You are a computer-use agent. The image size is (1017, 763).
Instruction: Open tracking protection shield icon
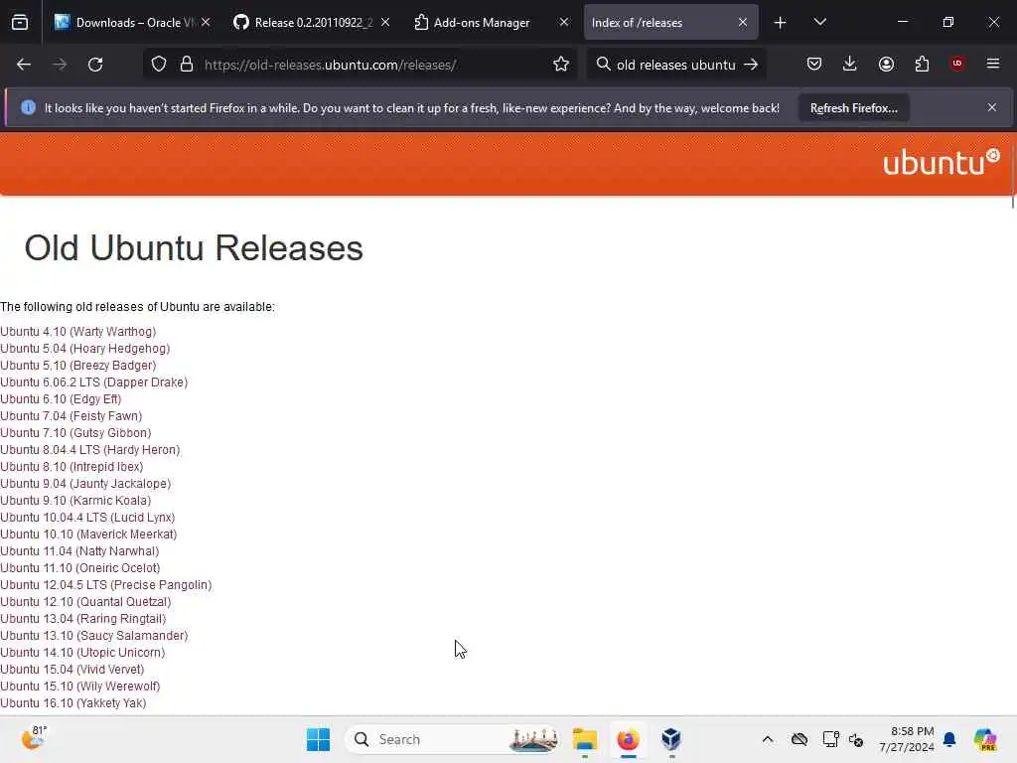pyautogui.click(x=159, y=65)
